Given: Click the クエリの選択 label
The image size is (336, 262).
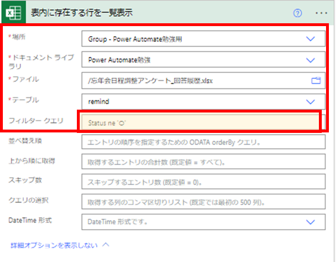Looking at the screenshot, I should pos(28,200).
